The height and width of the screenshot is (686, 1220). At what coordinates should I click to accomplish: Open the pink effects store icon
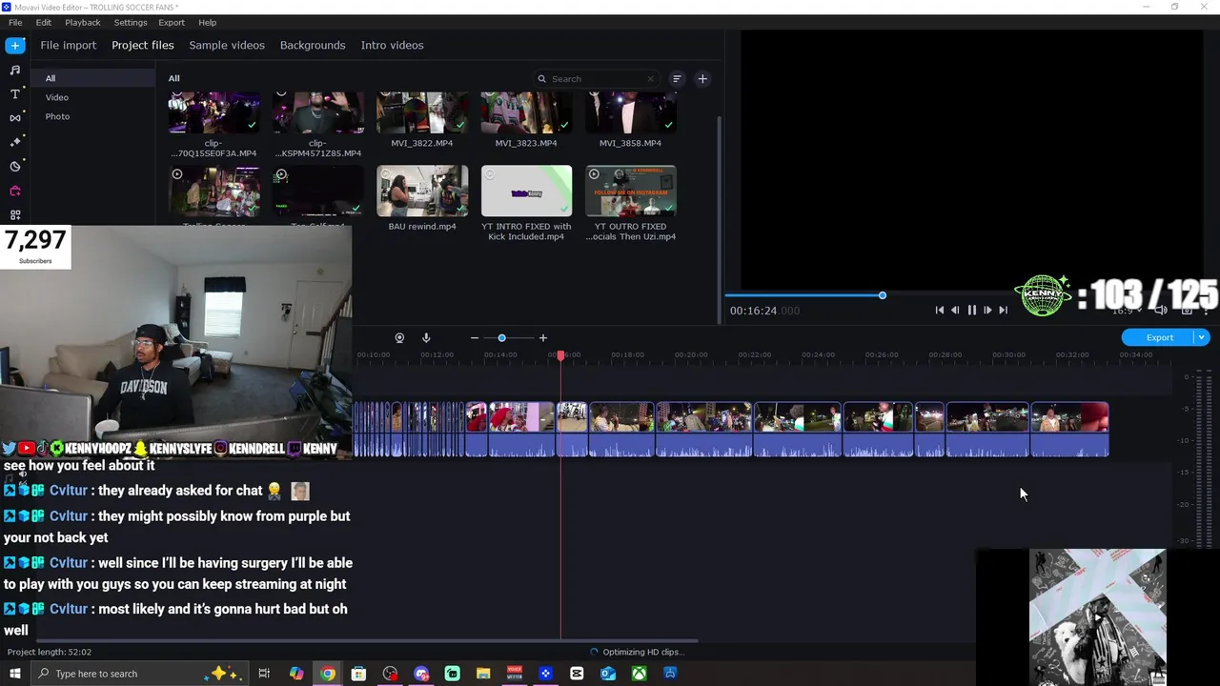[15, 191]
